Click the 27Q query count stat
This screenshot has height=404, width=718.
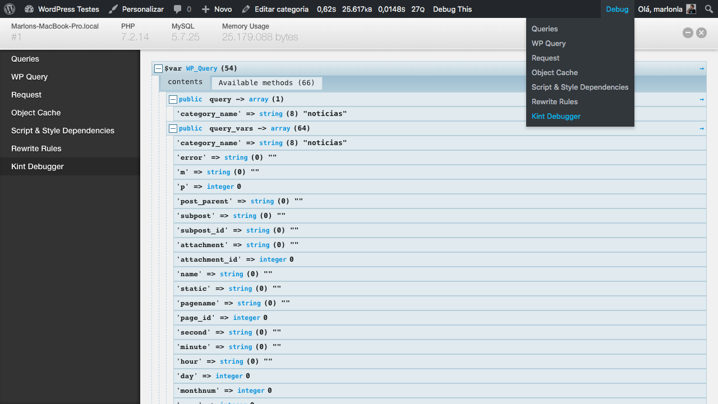418,9
